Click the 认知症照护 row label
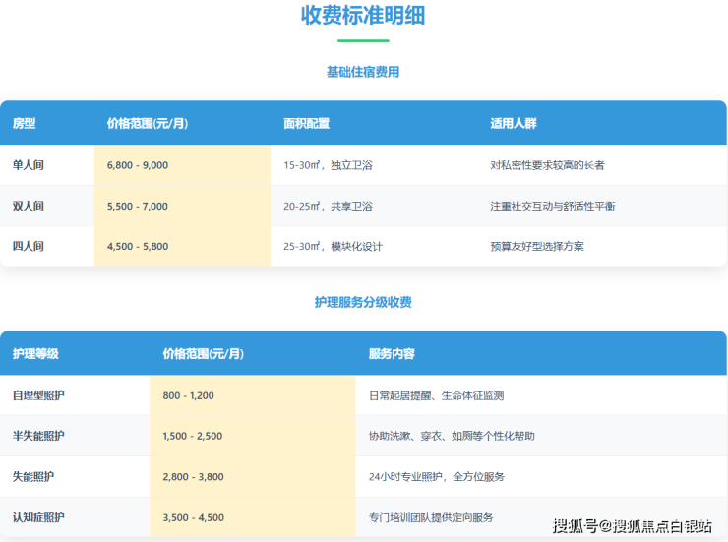Viewport: 728px width, 542px height. tap(39, 517)
